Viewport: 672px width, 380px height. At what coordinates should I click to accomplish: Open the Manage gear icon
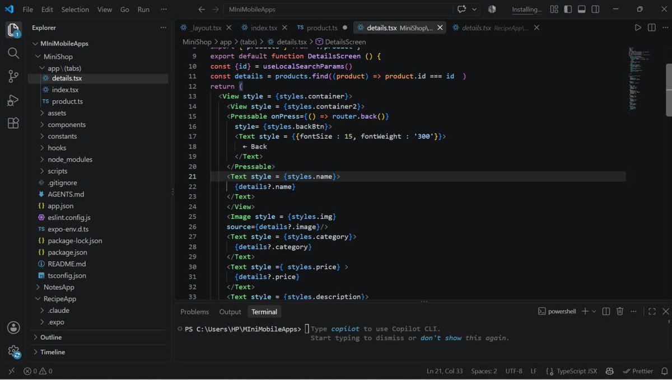pyautogui.click(x=13, y=351)
